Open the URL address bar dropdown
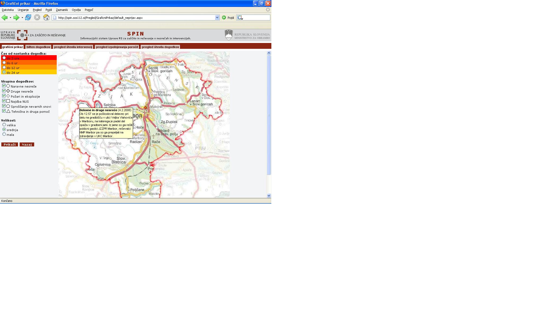This screenshot has height=330, width=543. point(217,18)
